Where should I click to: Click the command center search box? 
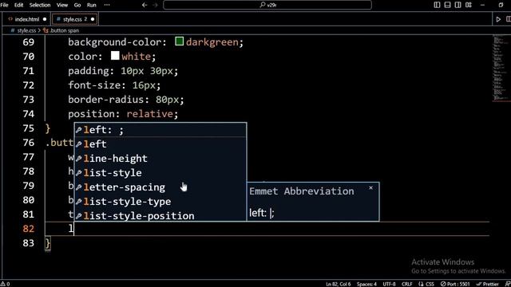click(267, 5)
